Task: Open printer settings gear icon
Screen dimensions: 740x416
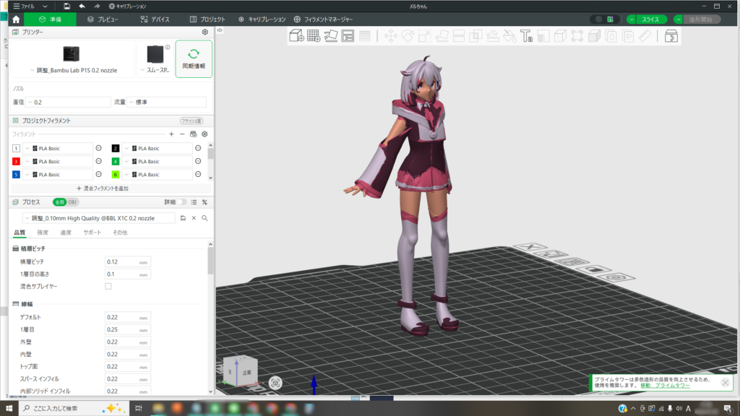Action: click(205, 32)
